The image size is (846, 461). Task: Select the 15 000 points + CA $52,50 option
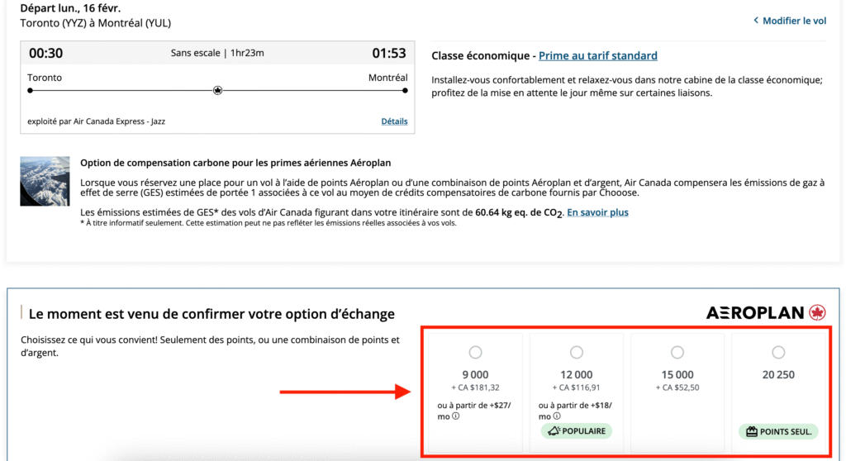coord(677,353)
